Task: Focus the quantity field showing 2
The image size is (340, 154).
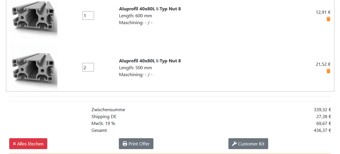Action: click(88, 68)
